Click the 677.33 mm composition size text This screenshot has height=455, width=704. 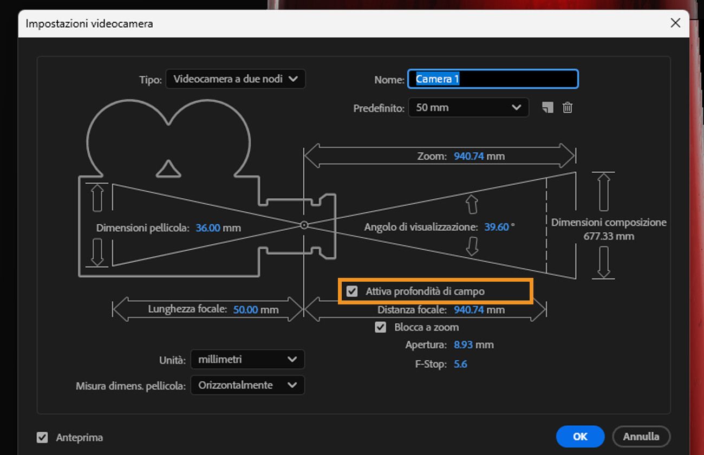pyautogui.click(x=609, y=236)
